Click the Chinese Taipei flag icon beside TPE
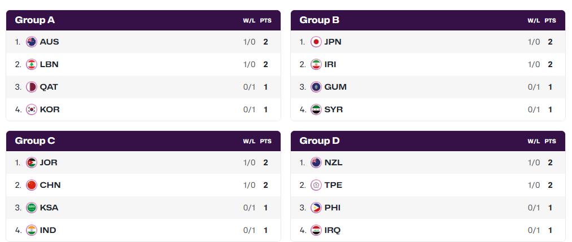Image resolution: width=572 pixels, height=242 pixels. tap(316, 185)
